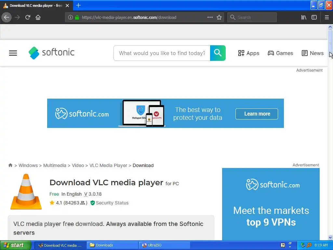This screenshot has width=333, height=250.
Task: Close the Download VLC media player tab
Action: pos(67,6)
